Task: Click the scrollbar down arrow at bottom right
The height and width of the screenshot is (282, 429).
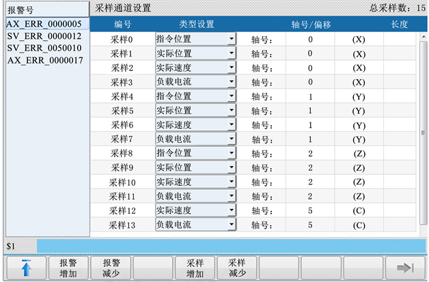Action: coord(424,232)
